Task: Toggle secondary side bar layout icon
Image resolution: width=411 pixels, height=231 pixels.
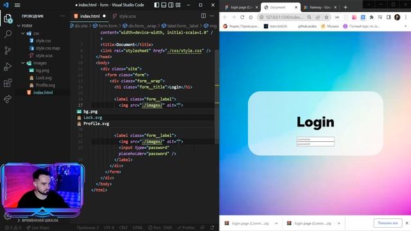Action: click(171, 5)
